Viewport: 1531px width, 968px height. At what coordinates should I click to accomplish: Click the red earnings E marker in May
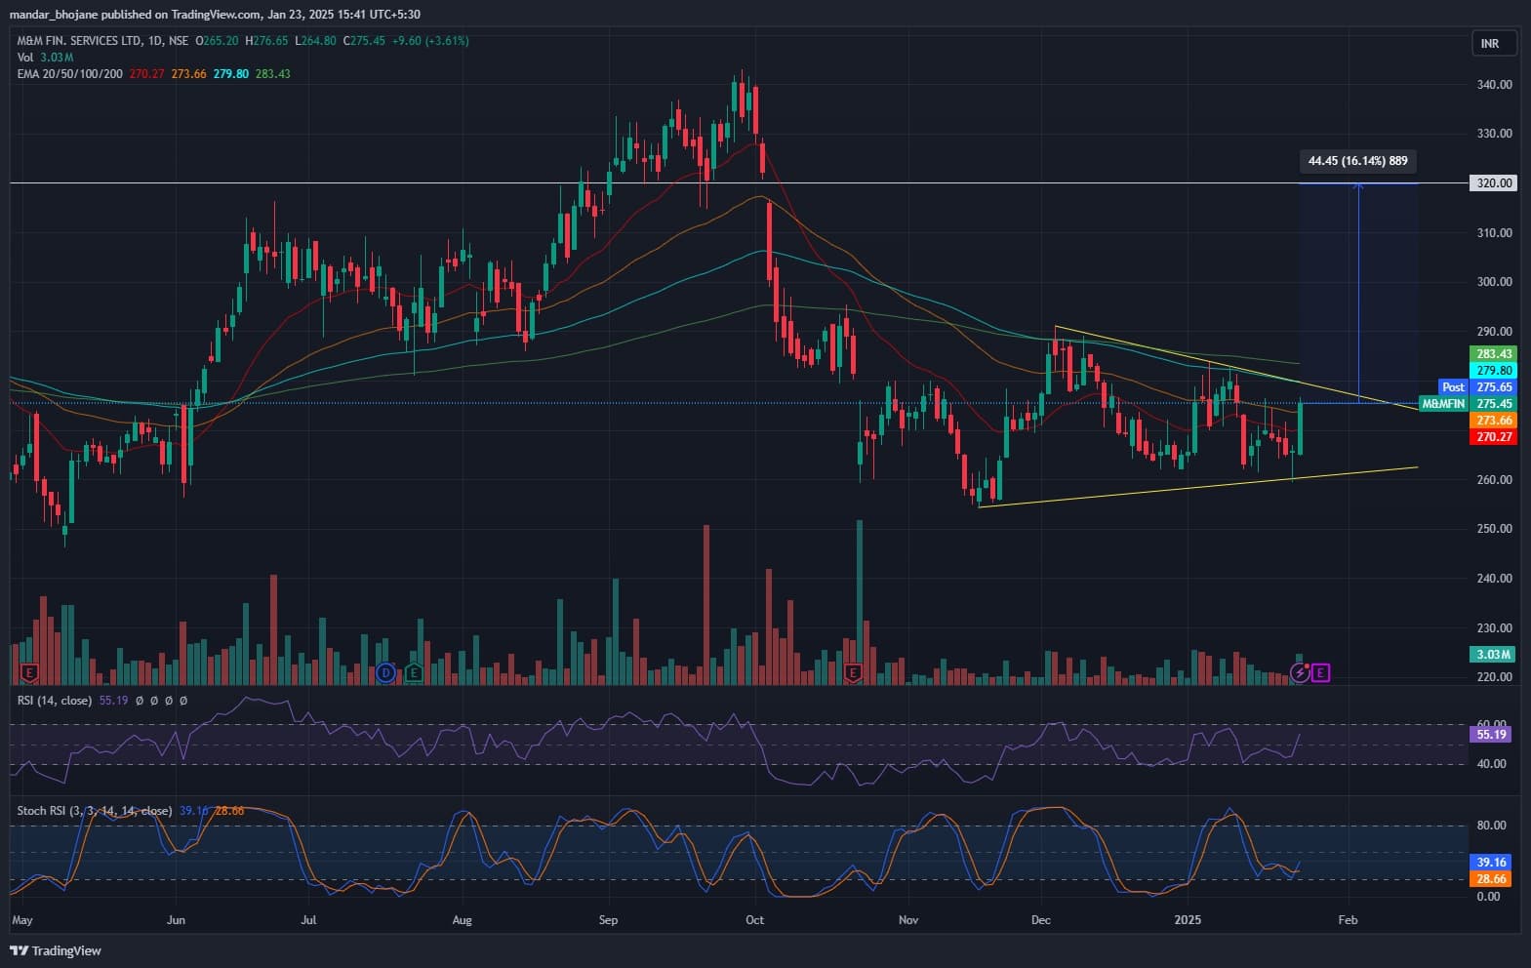(x=29, y=673)
